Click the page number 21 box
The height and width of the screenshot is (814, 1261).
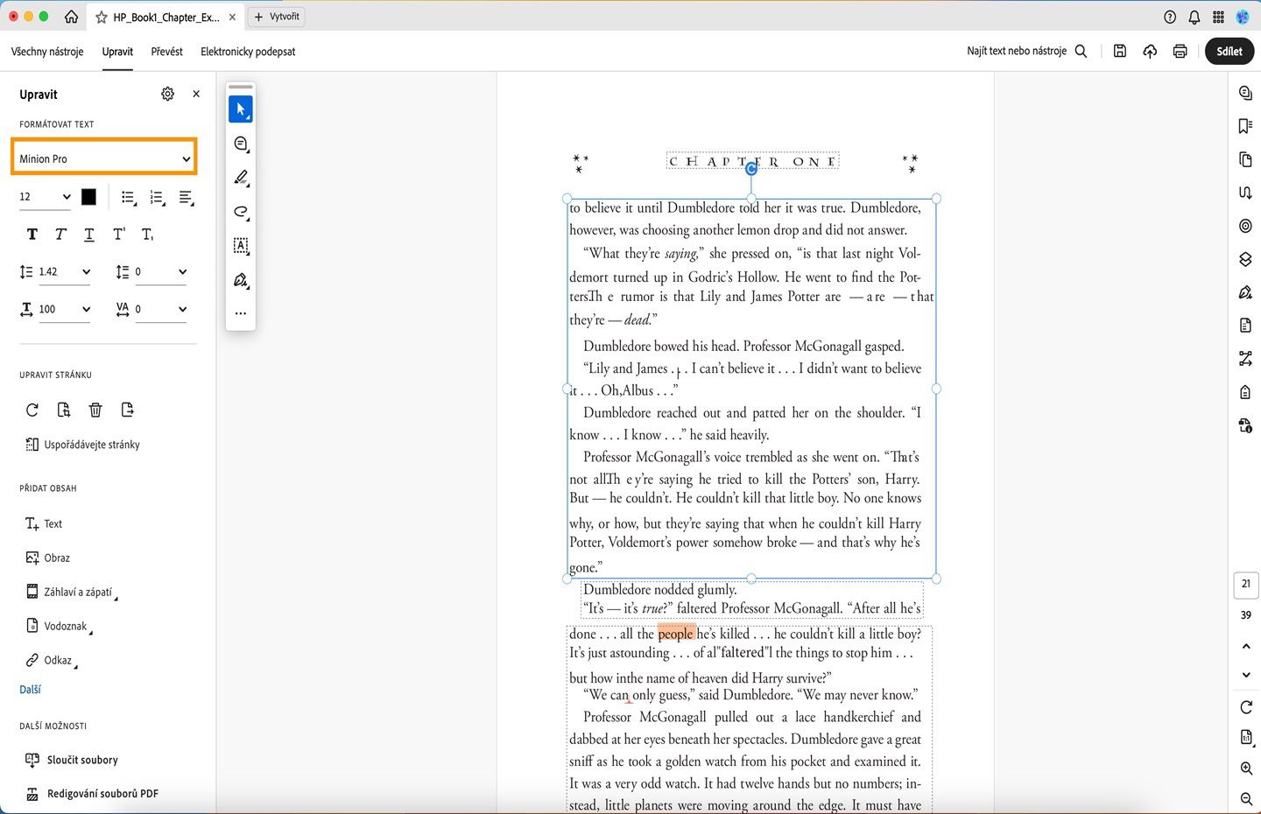tap(1246, 584)
